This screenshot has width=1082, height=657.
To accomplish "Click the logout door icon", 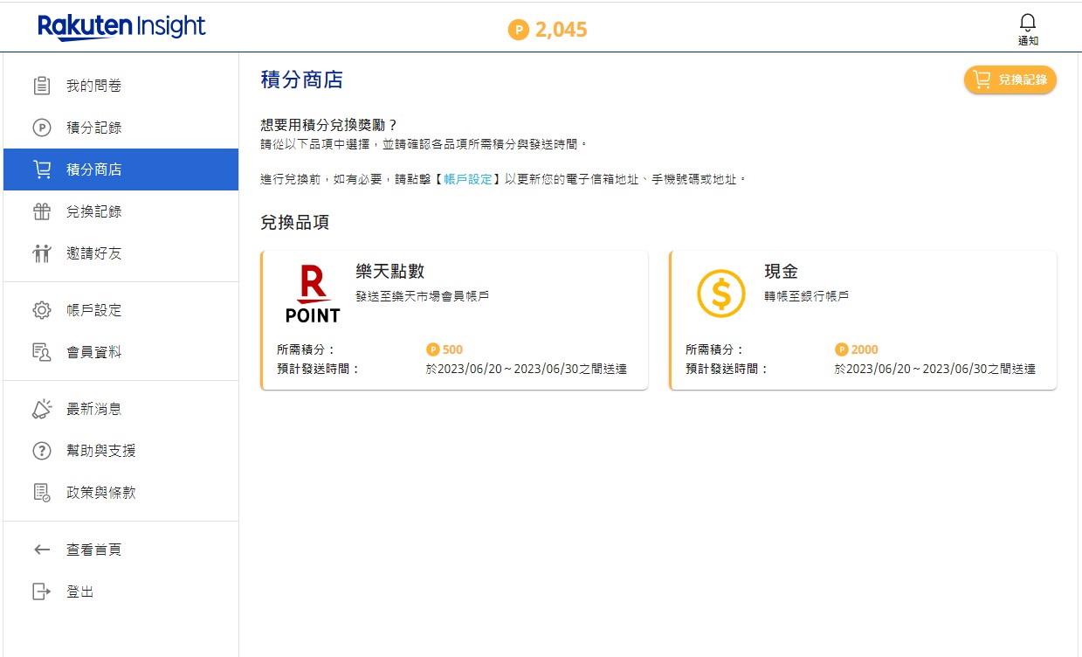I will [42, 591].
